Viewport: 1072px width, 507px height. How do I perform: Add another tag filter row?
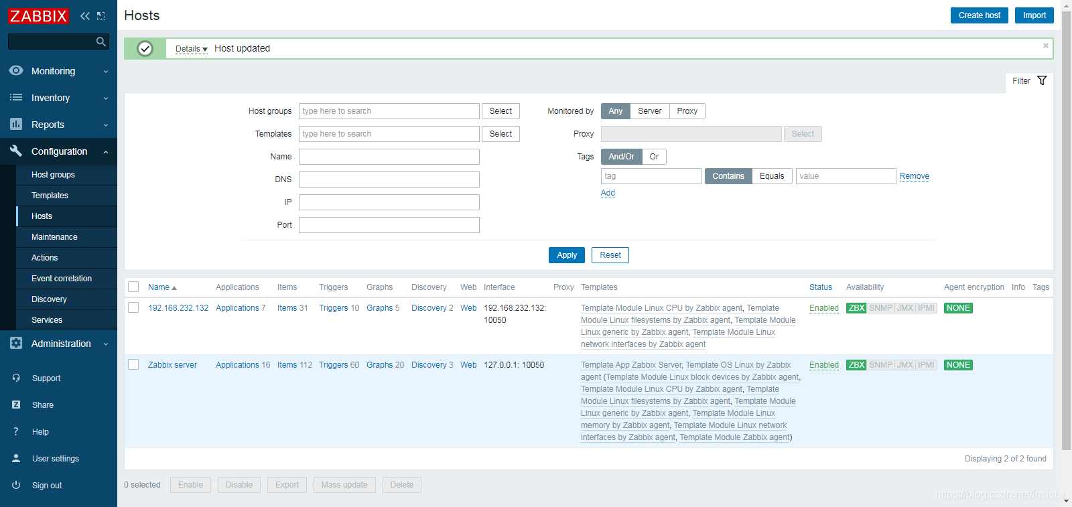pos(608,193)
